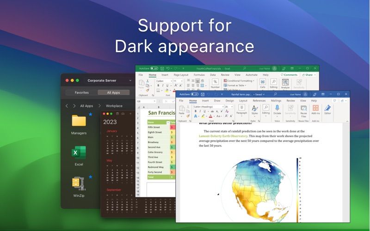Viewport: 370px width, 231px height.
Task: Launch the Excel app icon in Corporate Server
Action: tap(79, 152)
